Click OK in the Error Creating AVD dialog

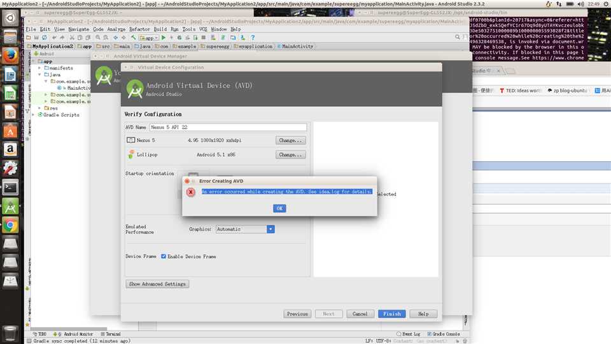tap(279, 208)
